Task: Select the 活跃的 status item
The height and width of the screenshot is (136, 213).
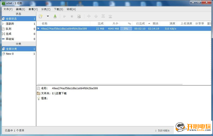Action: point(19,24)
